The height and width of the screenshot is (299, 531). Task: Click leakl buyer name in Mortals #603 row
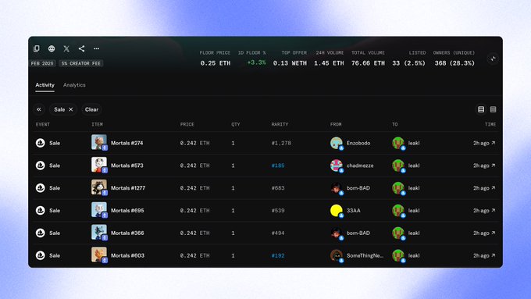coord(414,255)
